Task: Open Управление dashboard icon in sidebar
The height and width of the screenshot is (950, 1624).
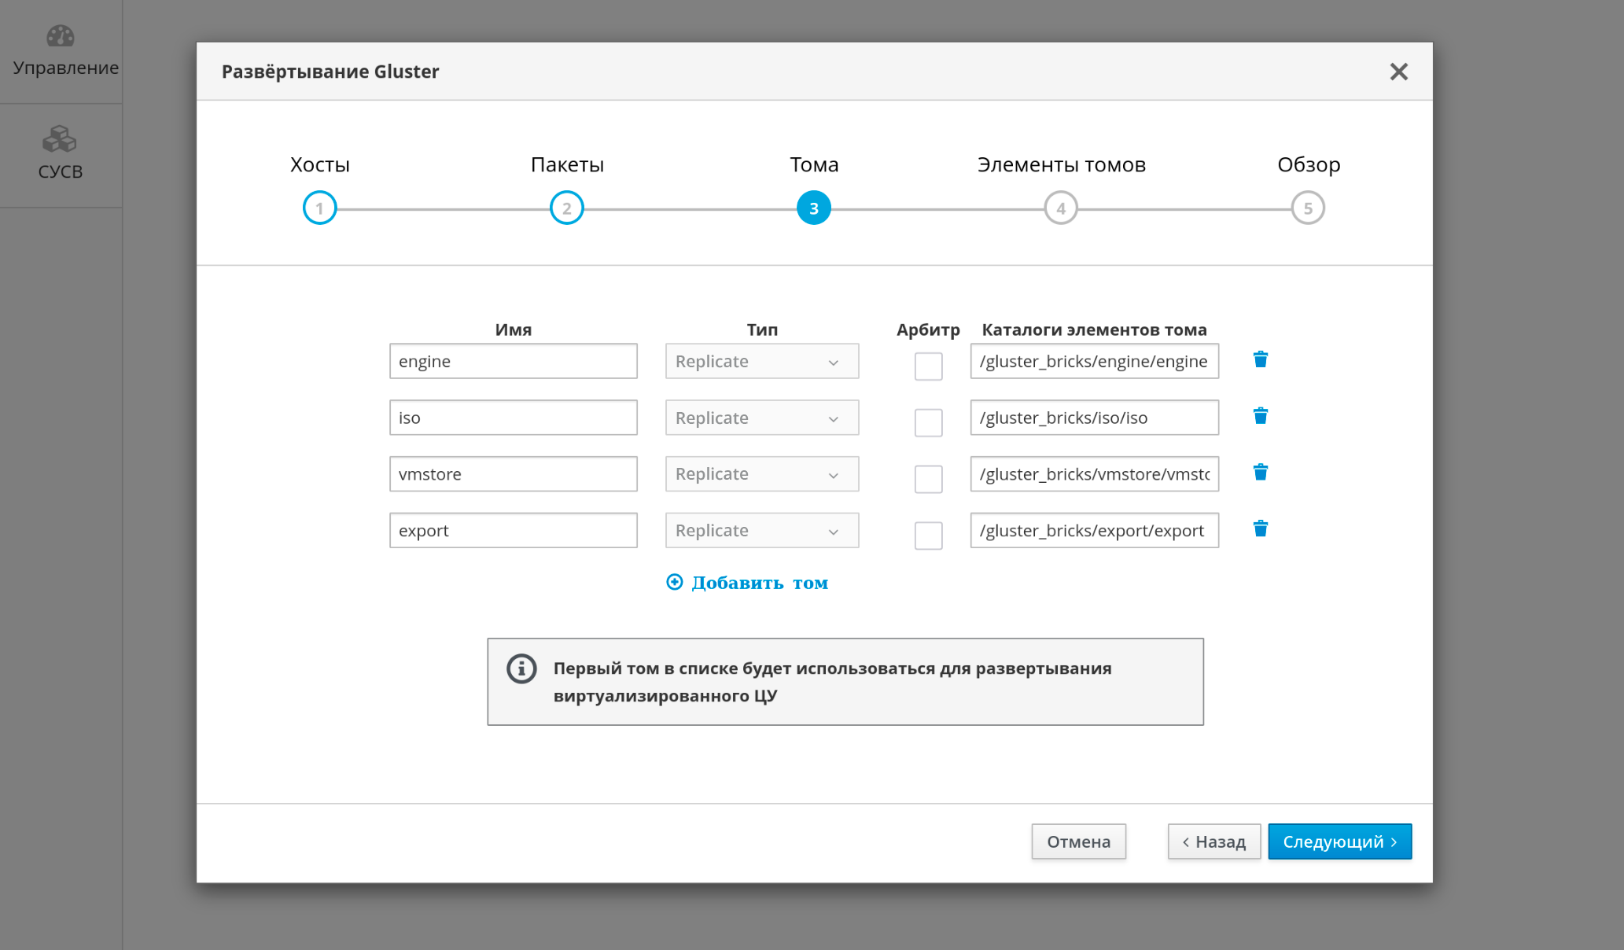Action: [61, 37]
